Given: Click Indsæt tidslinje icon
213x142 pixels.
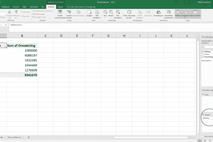Looking at the screenshot, I should pyautogui.click(x=69, y=13).
